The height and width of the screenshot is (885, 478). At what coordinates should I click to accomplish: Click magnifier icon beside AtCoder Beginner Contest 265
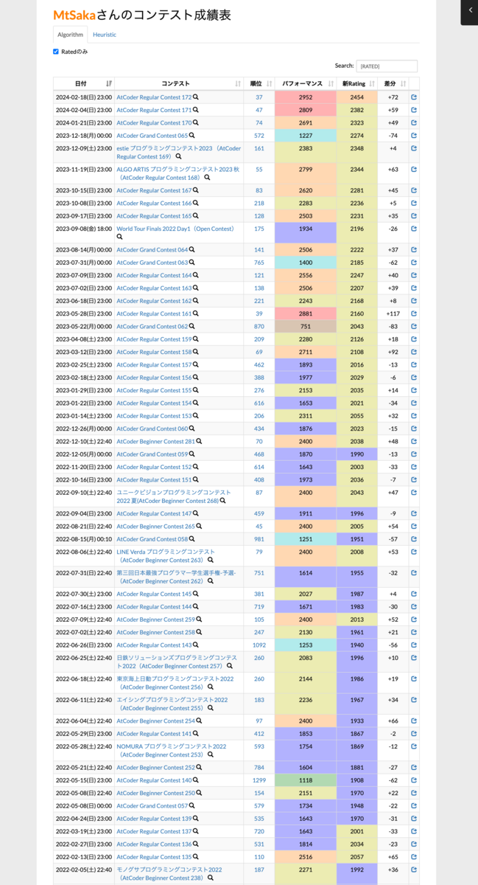tap(199, 526)
